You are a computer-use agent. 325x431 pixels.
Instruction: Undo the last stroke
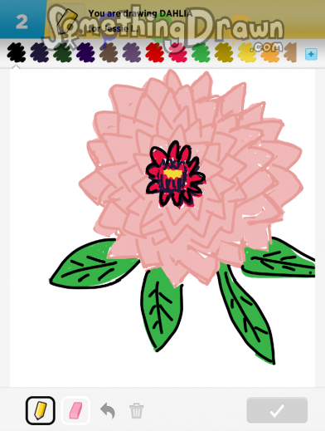pos(108,410)
